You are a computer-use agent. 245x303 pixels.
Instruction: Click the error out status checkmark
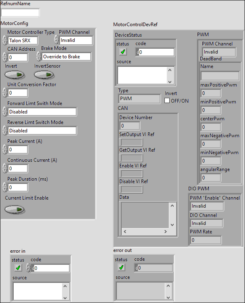pyautogui.click(x=121, y=268)
